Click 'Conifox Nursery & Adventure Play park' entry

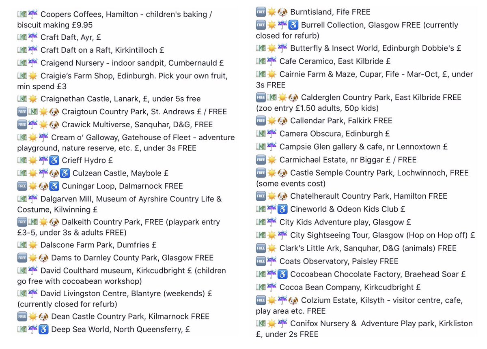click(364, 329)
